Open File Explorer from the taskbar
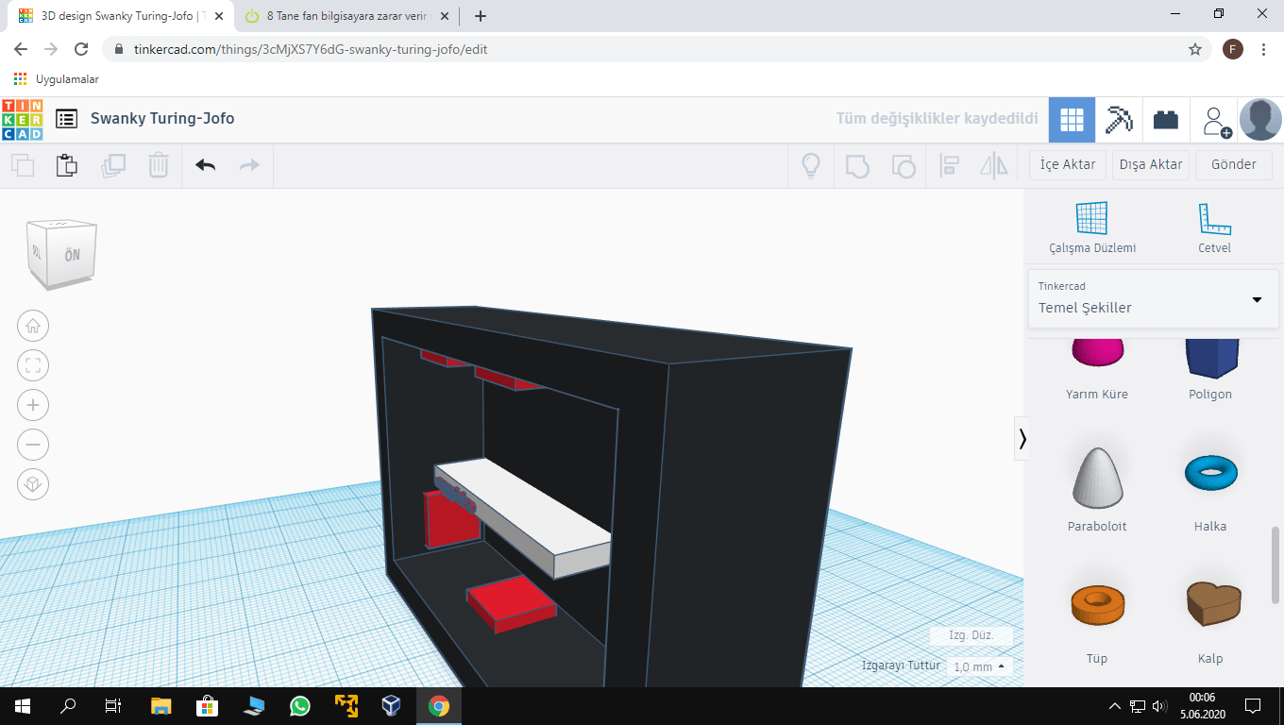The image size is (1284, 725). click(161, 705)
